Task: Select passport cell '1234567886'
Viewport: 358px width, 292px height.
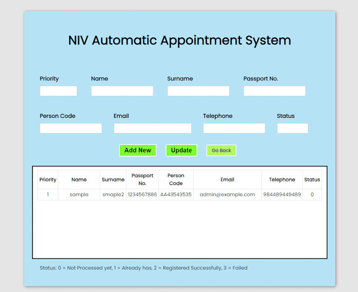Action: pyautogui.click(x=142, y=195)
